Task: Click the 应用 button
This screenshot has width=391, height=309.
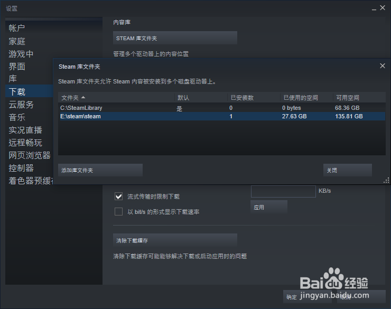Action: click(x=269, y=207)
